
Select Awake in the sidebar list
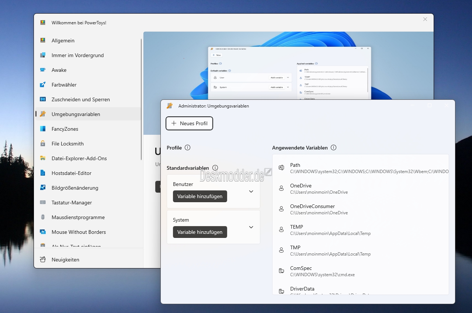(88, 70)
